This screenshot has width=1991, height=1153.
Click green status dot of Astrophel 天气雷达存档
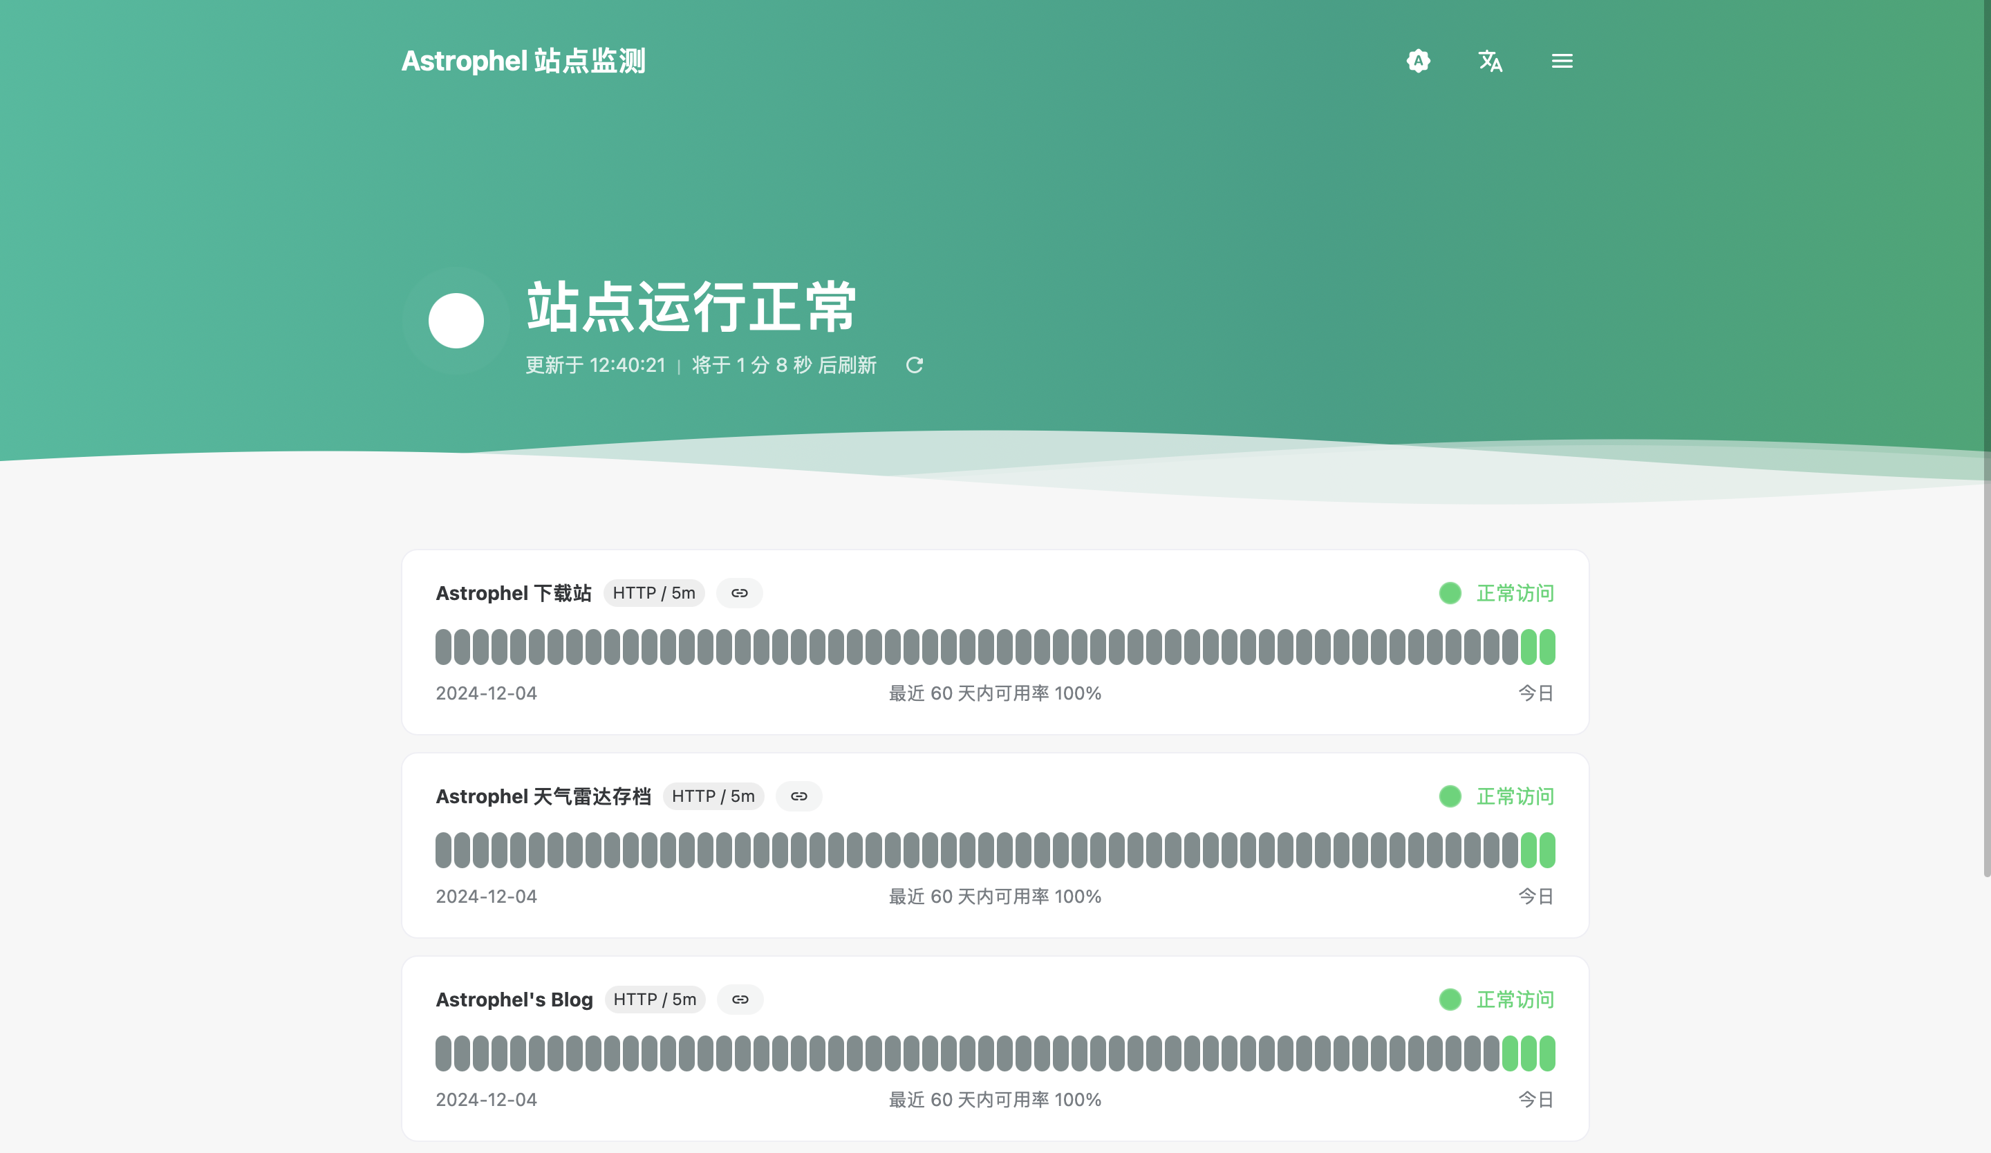click(1450, 796)
